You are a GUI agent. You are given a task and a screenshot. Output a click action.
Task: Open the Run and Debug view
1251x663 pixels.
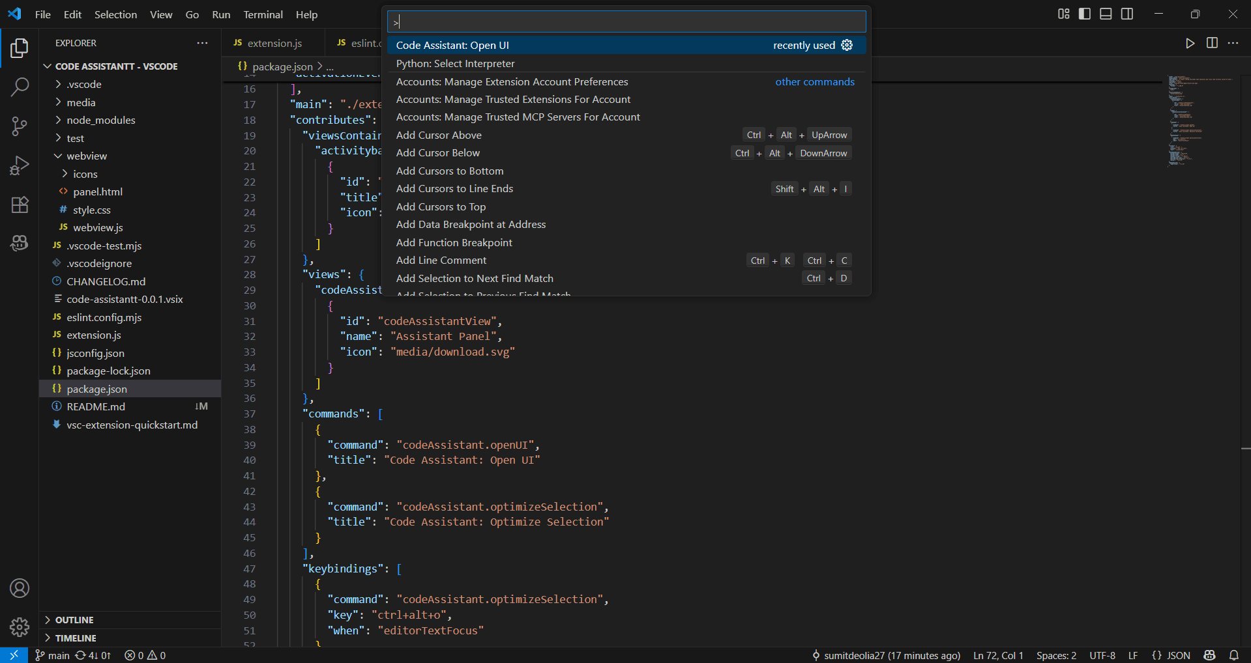click(x=20, y=165)
